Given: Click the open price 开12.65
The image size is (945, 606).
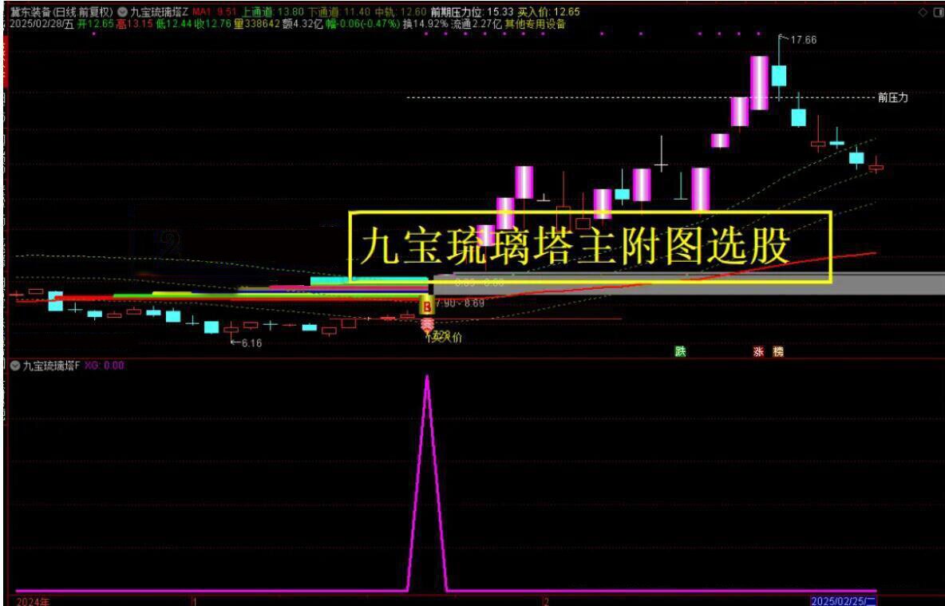Looking at the screenshot, I should click(95, 24).
